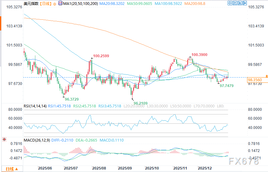Click the 98.3560 current price tag
Image resolution: width=268 pixels, height=172 pixels.
coord(256,80)
